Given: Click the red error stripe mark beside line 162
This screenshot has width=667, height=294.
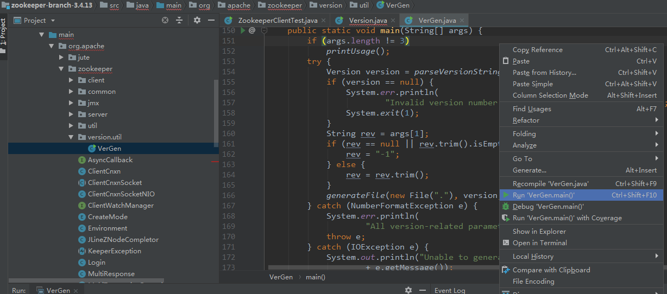Looking at the screenshot, I should (215, 162).
